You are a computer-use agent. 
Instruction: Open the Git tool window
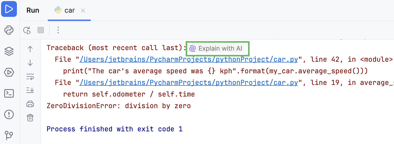click(x=9, y=135)
